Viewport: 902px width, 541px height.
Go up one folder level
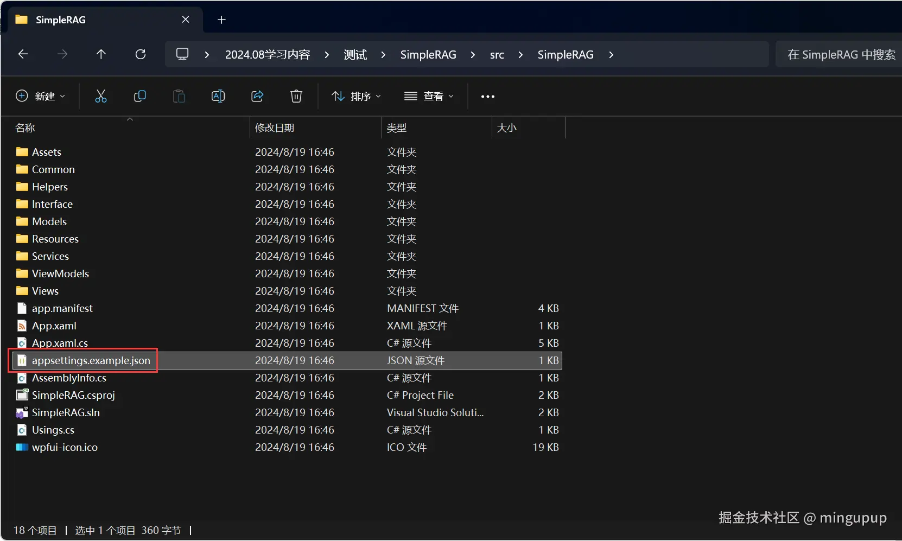point(101,54)
